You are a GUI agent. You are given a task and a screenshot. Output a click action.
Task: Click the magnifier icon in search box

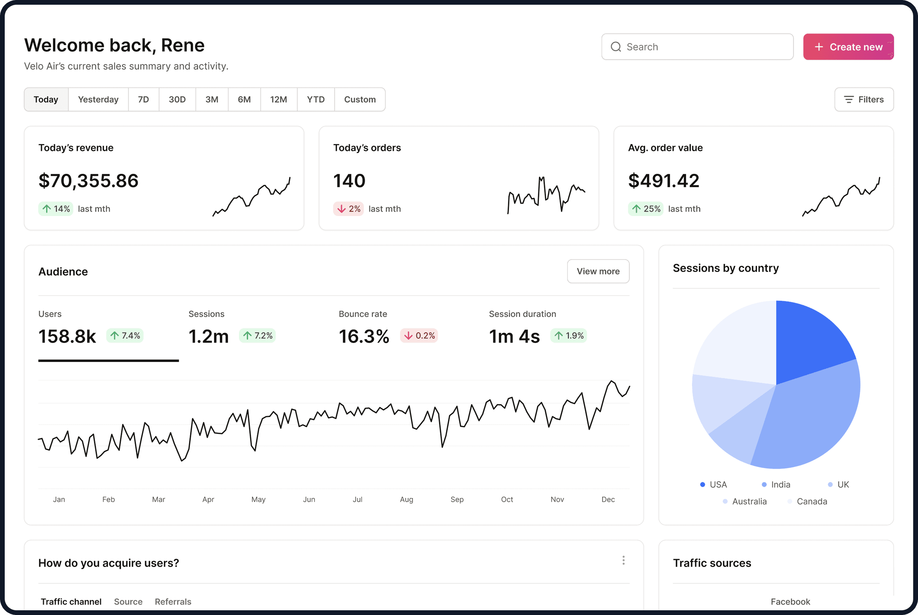point(616,47)
